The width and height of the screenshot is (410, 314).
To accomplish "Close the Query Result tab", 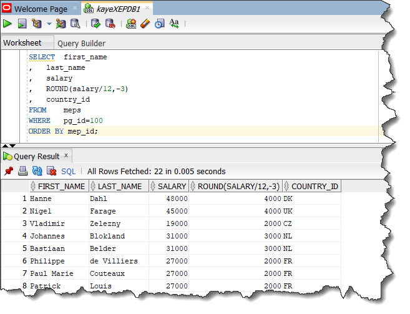I will coord(66,155).
